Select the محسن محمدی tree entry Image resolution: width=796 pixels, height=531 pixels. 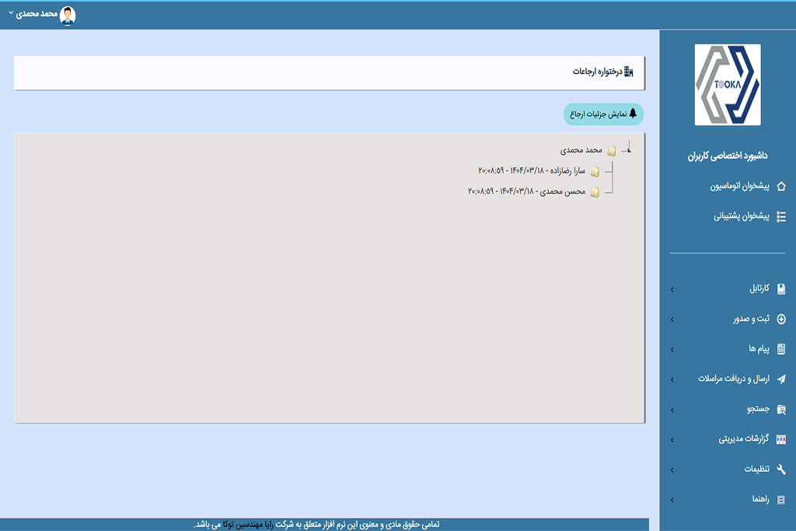[x=526, y=191]
